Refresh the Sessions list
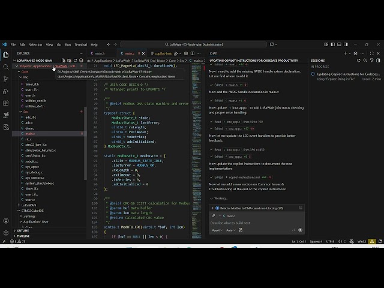 pyautogui.click(x=359, y=61)
